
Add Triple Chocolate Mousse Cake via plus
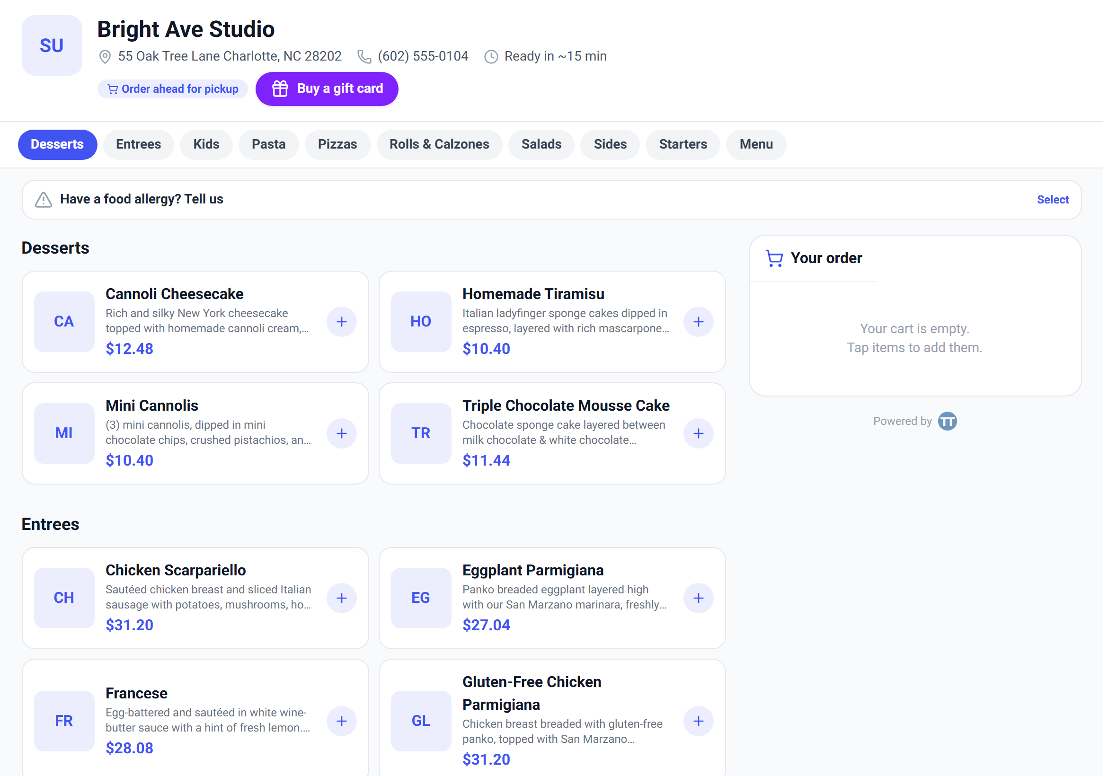tap(698, 433)
